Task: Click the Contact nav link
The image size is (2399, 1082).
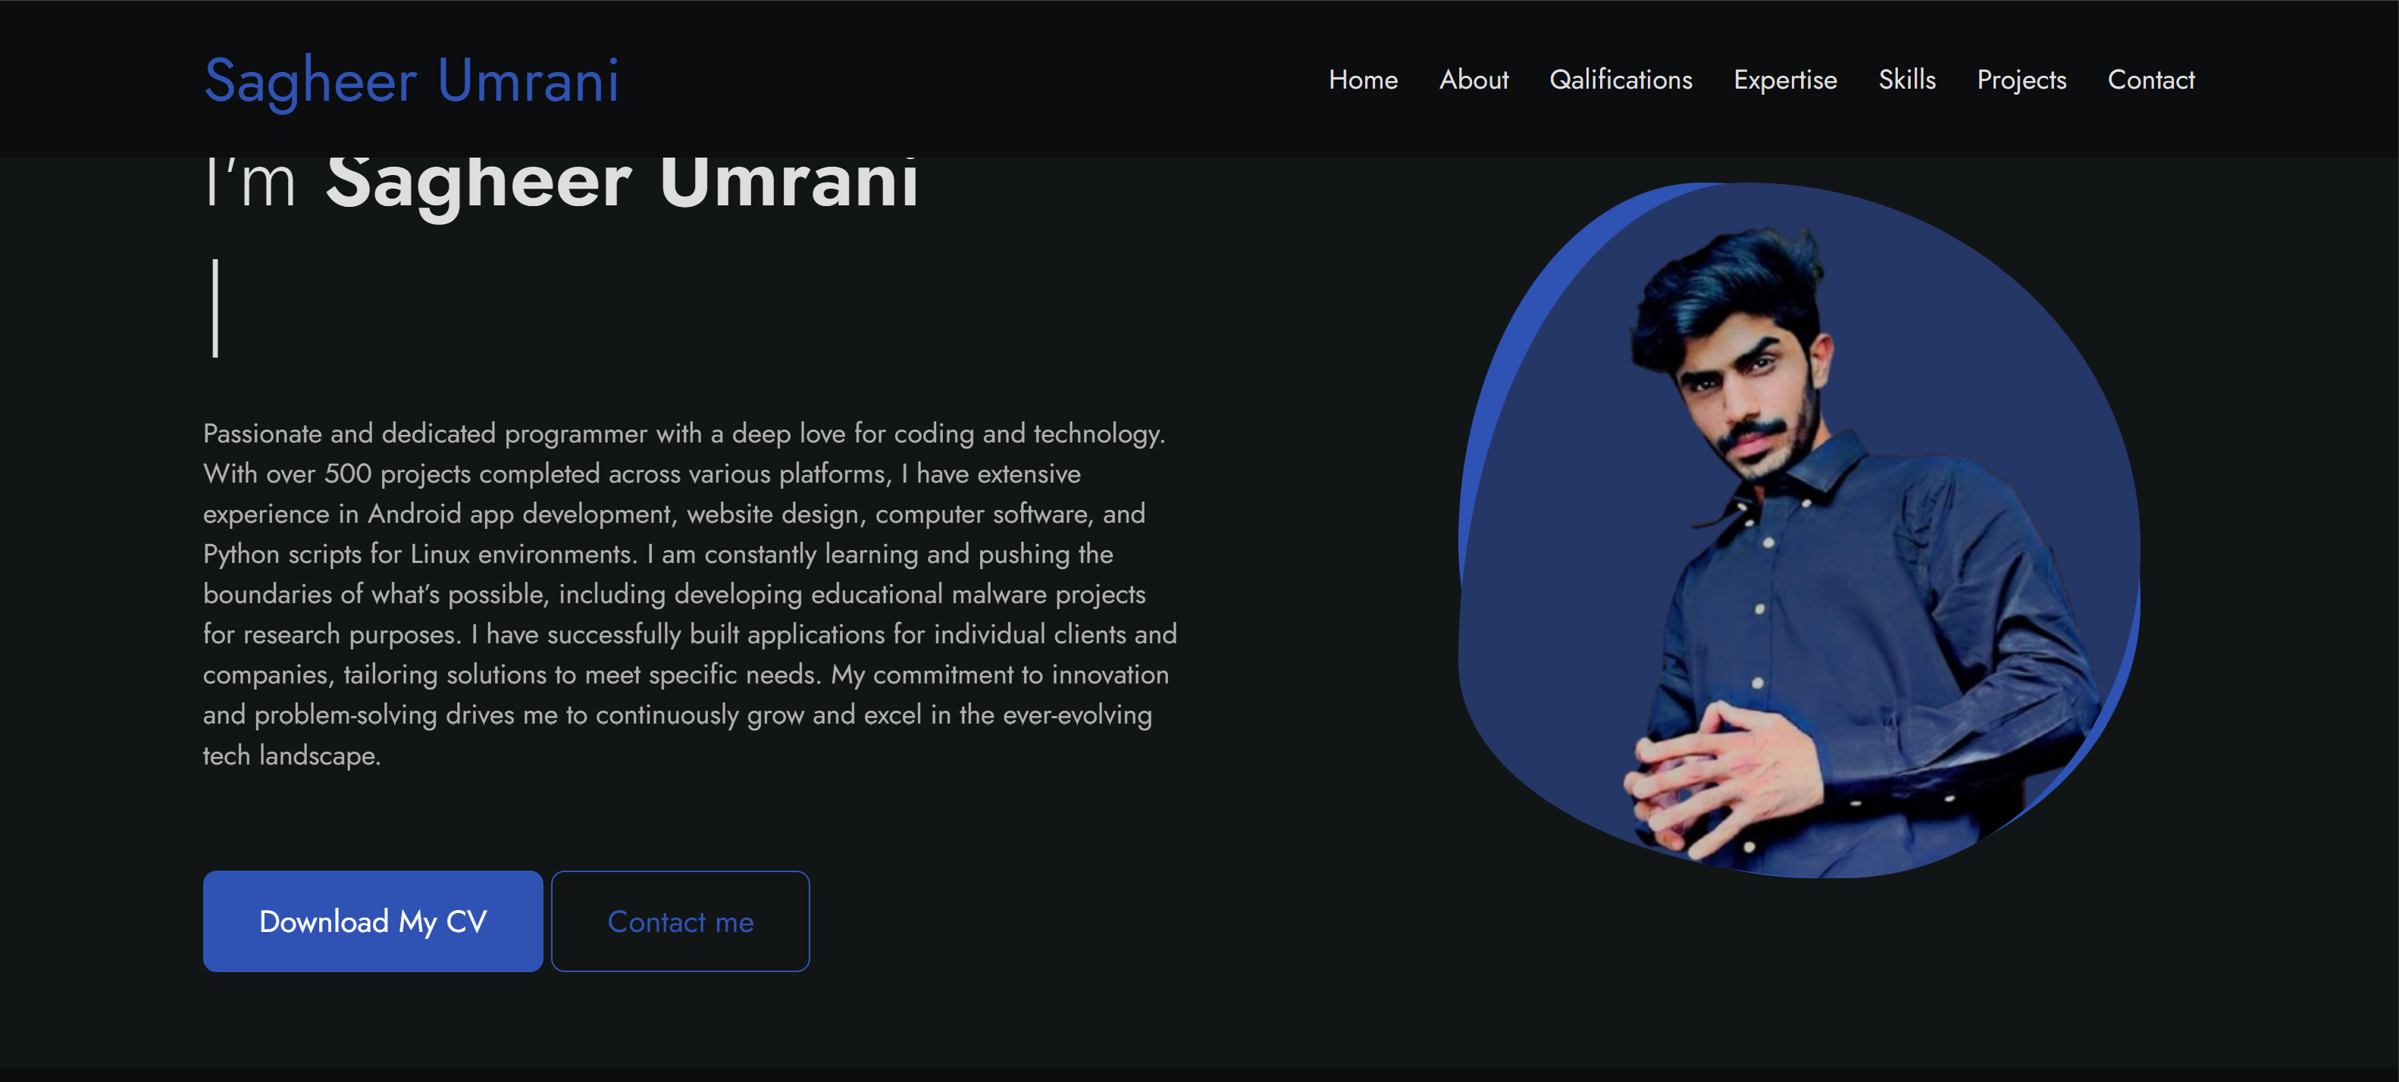Action: point(2150,80)
